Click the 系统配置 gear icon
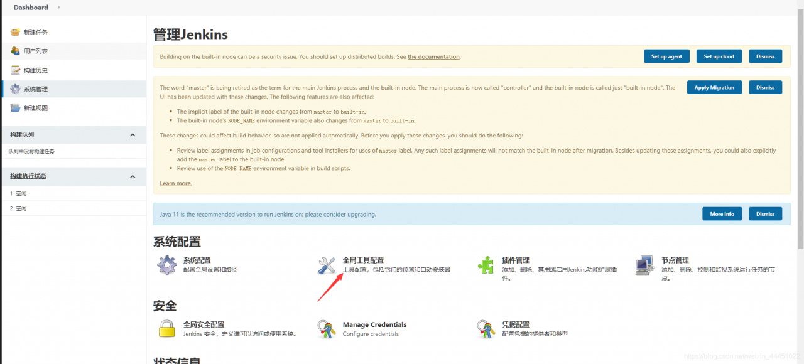Viewport: 804px width, 364px height. click(167, 265)
